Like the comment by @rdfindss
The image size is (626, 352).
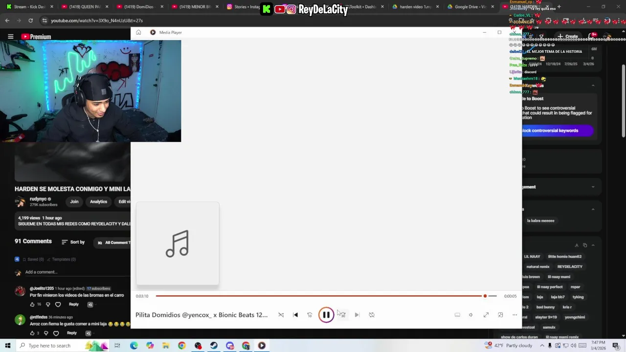[x=32, y=333]
